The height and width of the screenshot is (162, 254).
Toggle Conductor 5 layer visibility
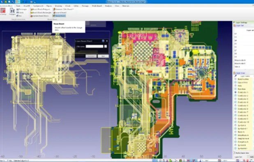tap(236, 105)
